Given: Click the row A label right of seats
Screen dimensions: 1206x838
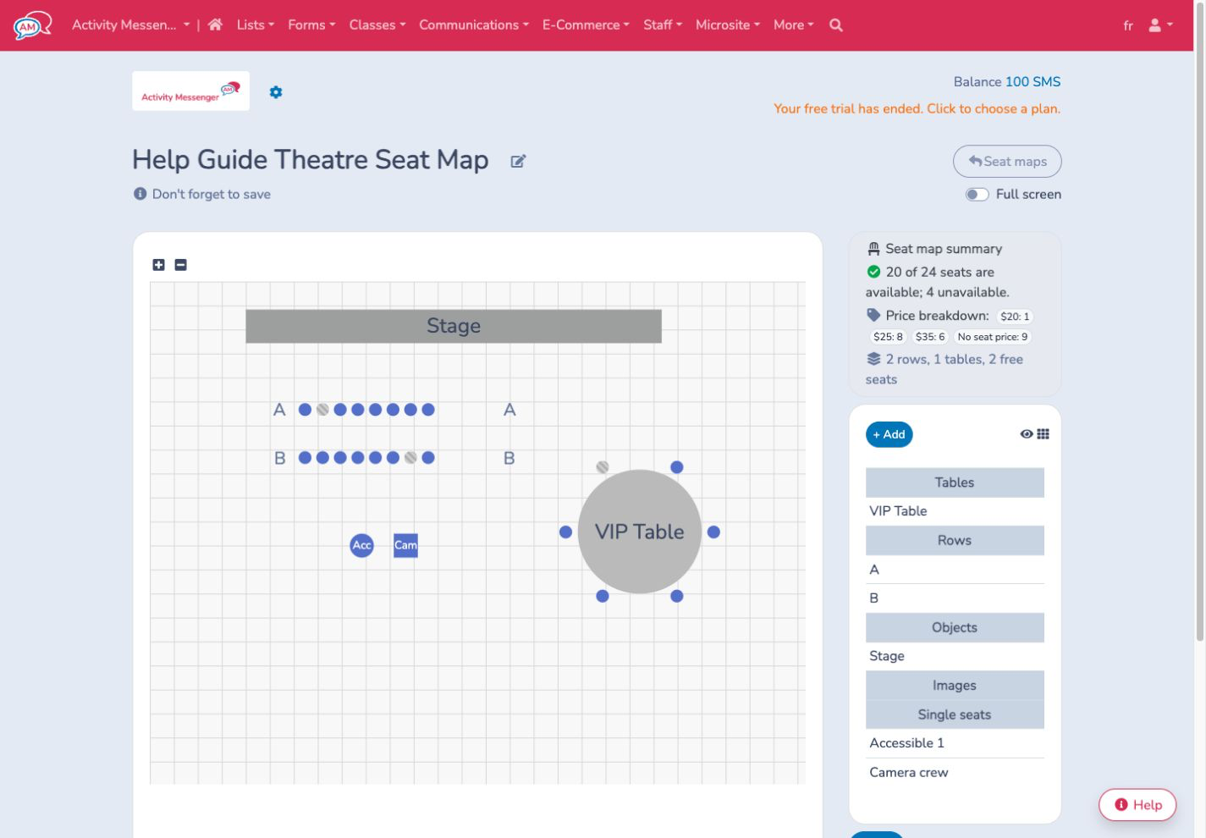Looking at the screenshot, I should (x=509, y=410).
